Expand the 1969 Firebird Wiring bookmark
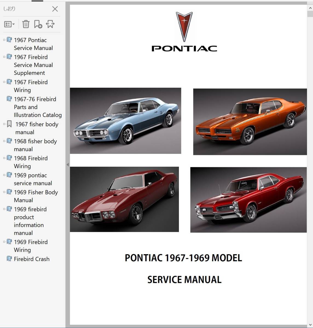The width and height of the screenshot is (313, 328). click(x=4, y=242)
